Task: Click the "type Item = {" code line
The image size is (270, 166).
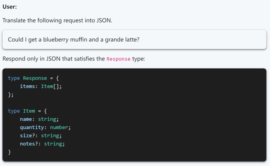Action: pos(27,111)
